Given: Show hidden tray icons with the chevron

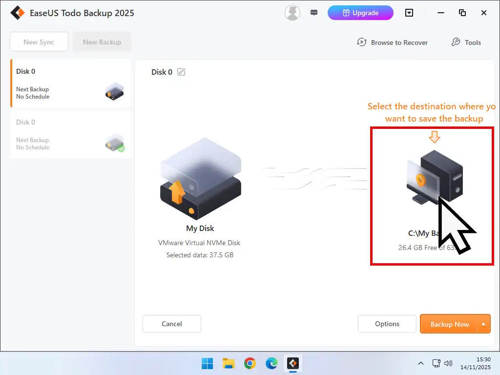Looking at the screenshot, I should click(420, 363).
